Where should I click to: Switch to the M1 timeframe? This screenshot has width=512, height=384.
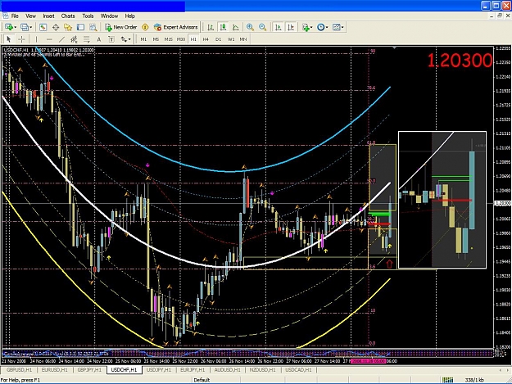pyautogui.click(x=143, y=39)
